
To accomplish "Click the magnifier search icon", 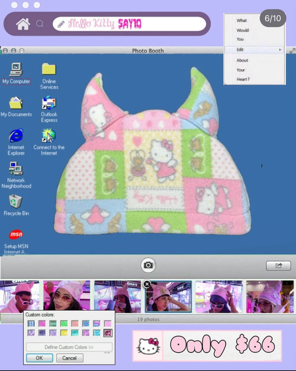I will pyautogui.click(x=40, y=24).
